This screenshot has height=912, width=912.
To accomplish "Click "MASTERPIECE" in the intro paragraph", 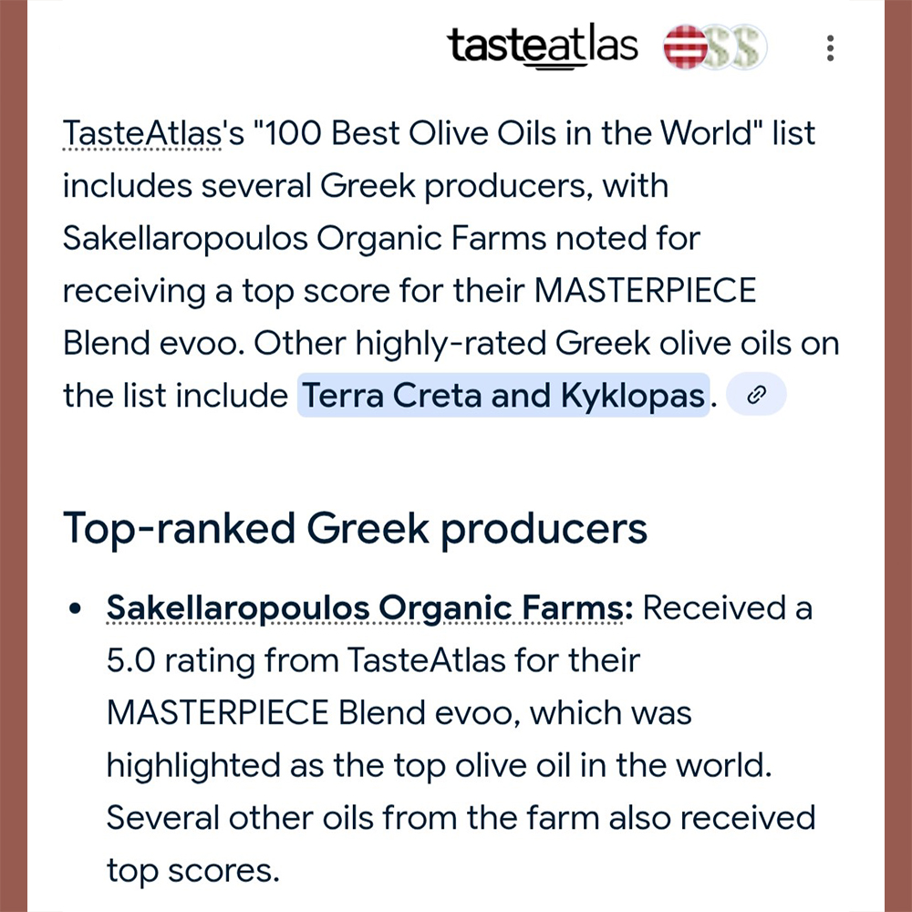I will tap(645, 291).
